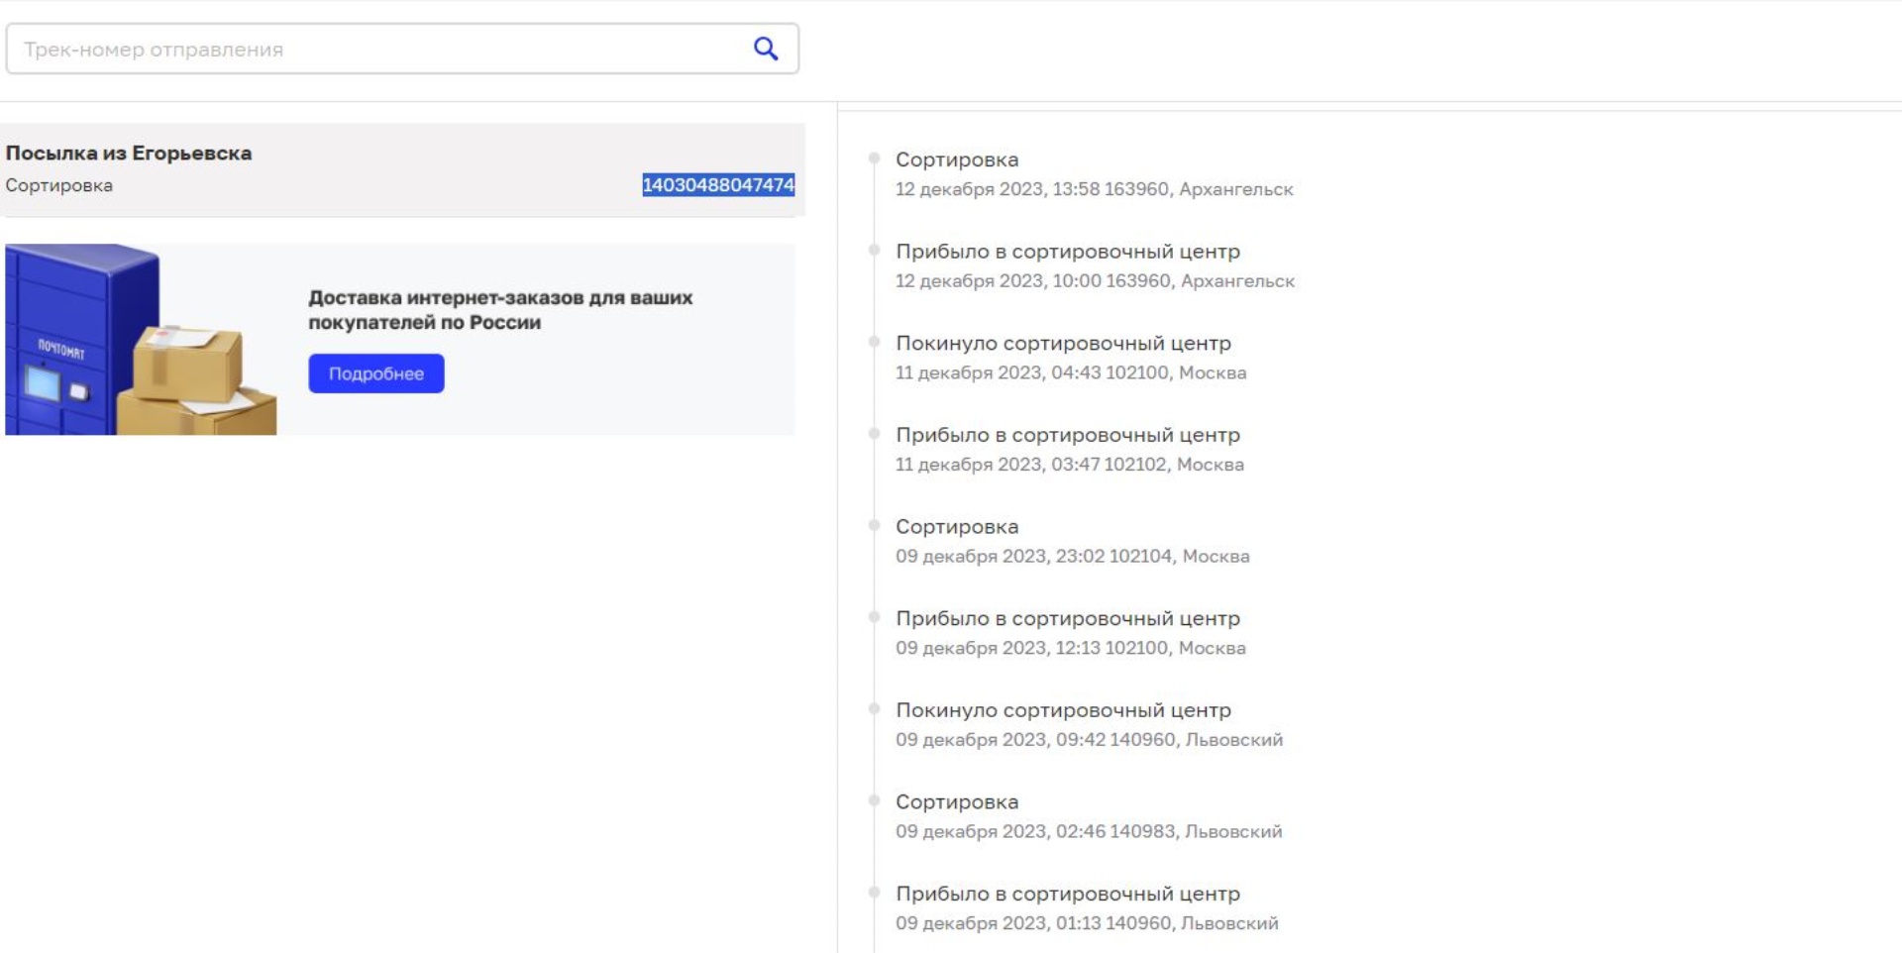Click the line '09 декабря 2023, 02:46 140983, Львовский'

(x=1089, y=832)
